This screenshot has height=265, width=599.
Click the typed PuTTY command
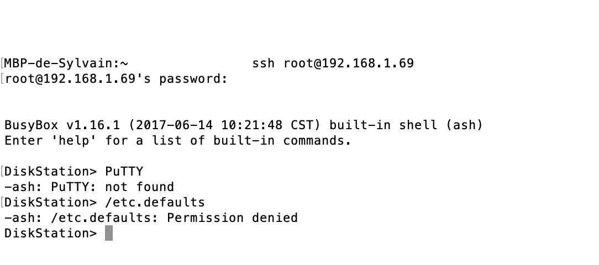(x=124, y=172)
